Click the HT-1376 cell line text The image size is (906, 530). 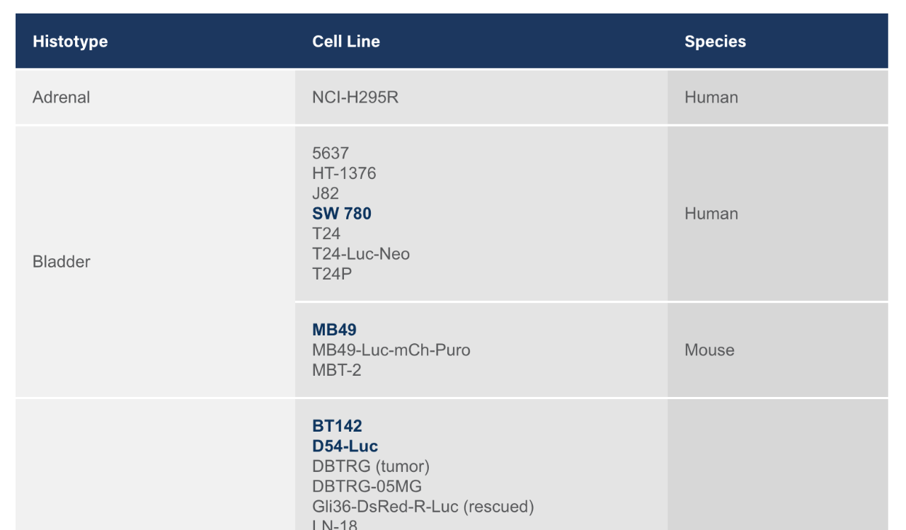tap(344, 173)
